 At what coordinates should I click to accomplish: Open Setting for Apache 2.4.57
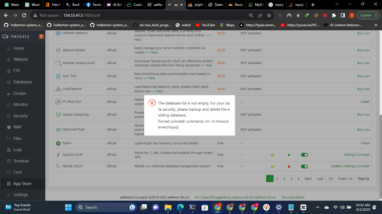pos(349,155)
